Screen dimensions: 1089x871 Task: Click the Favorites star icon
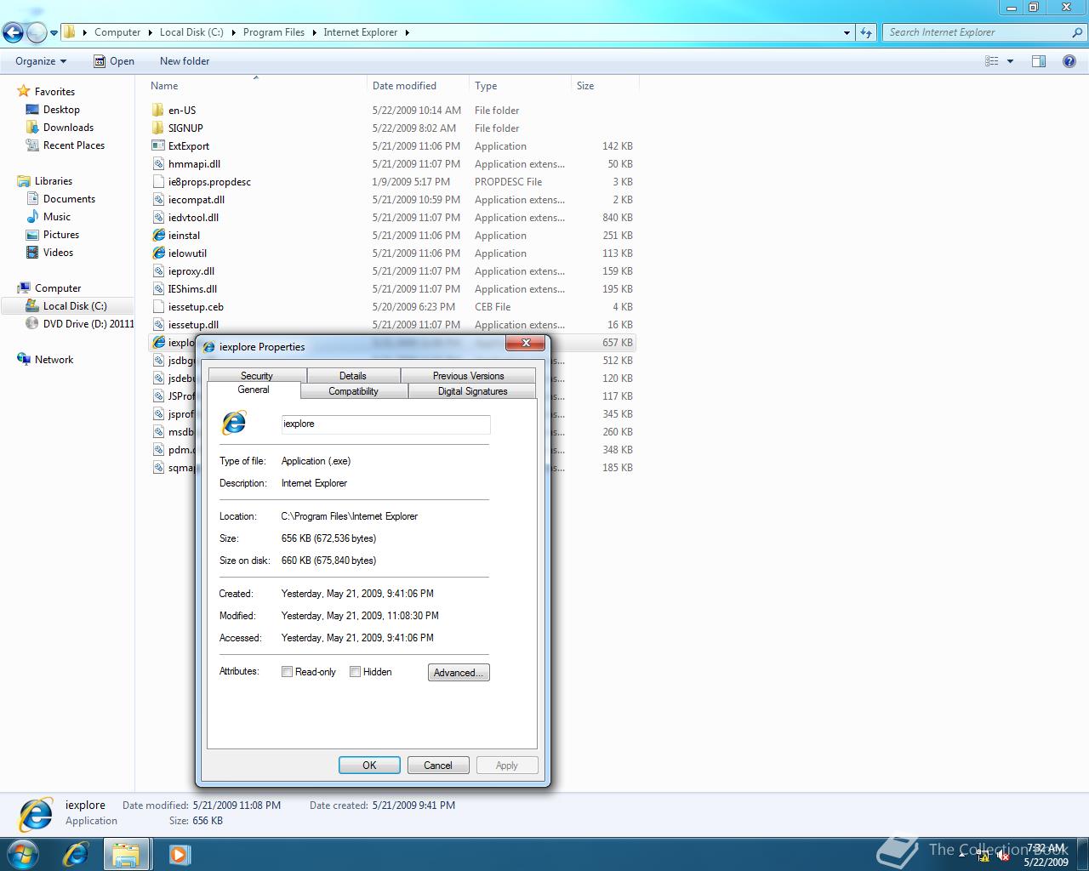pyautogui.click(x=24, y=91)
